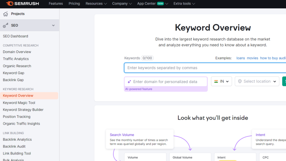This screenshot has width=286, height=161.
Task: Open the Select location dropdown
Action: 257,81
